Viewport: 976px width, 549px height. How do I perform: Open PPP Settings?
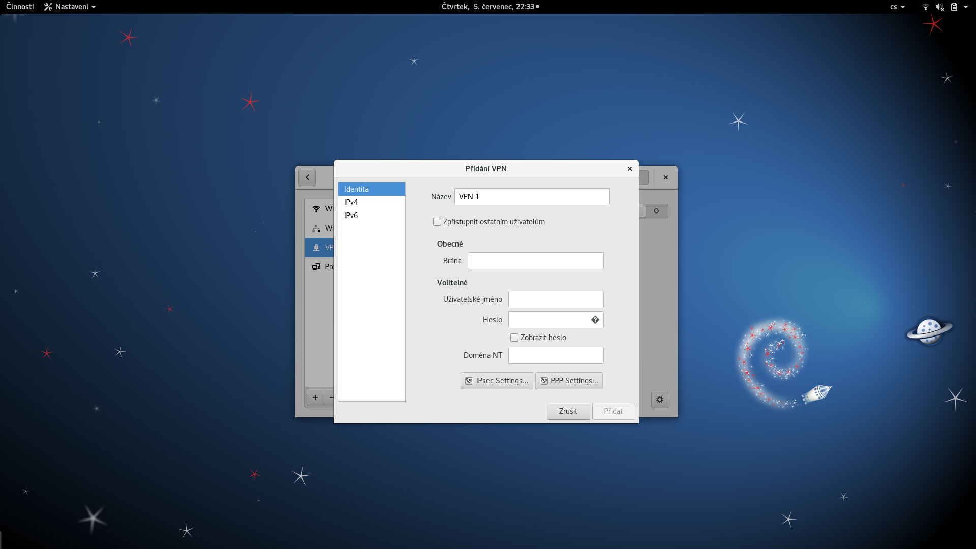click(569, 381)
